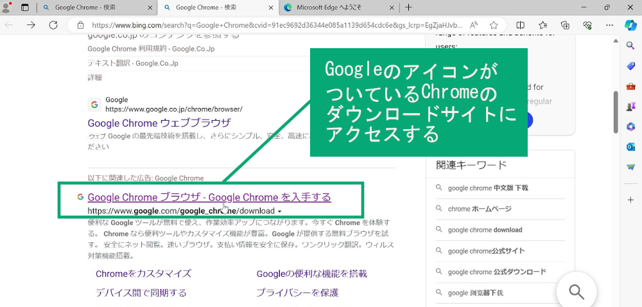Start Read aloud for this page
The width and height of the screenshot is (642, 307).
[x=474, y=25]
